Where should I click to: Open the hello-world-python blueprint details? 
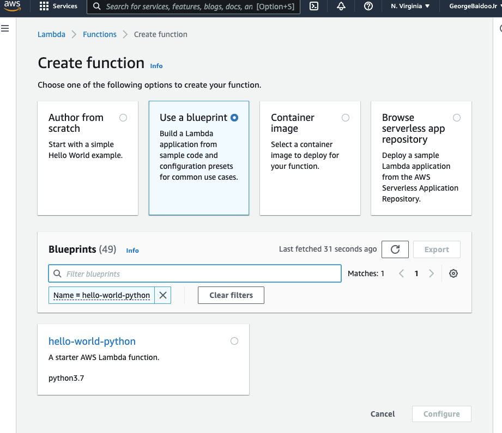pos(92,341)
